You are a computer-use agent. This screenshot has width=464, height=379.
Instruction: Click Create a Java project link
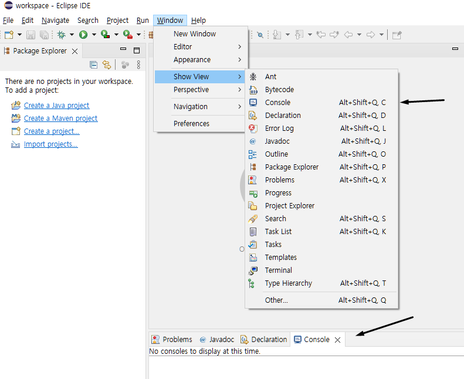(56, 106)
